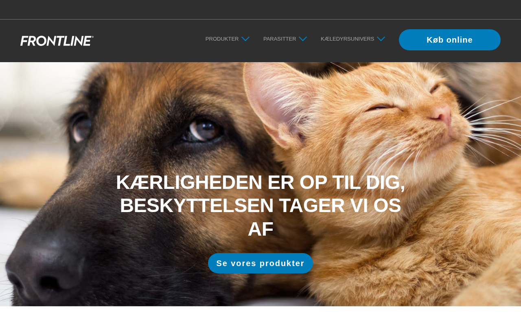Expand the chevron beside KÆLEDYRSUNIVERS
Viewport: 521px width, 325px height.
[x=381, y=39]
